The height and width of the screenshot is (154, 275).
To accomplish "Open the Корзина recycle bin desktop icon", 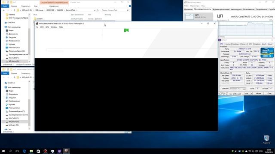I will pos(266,139).
